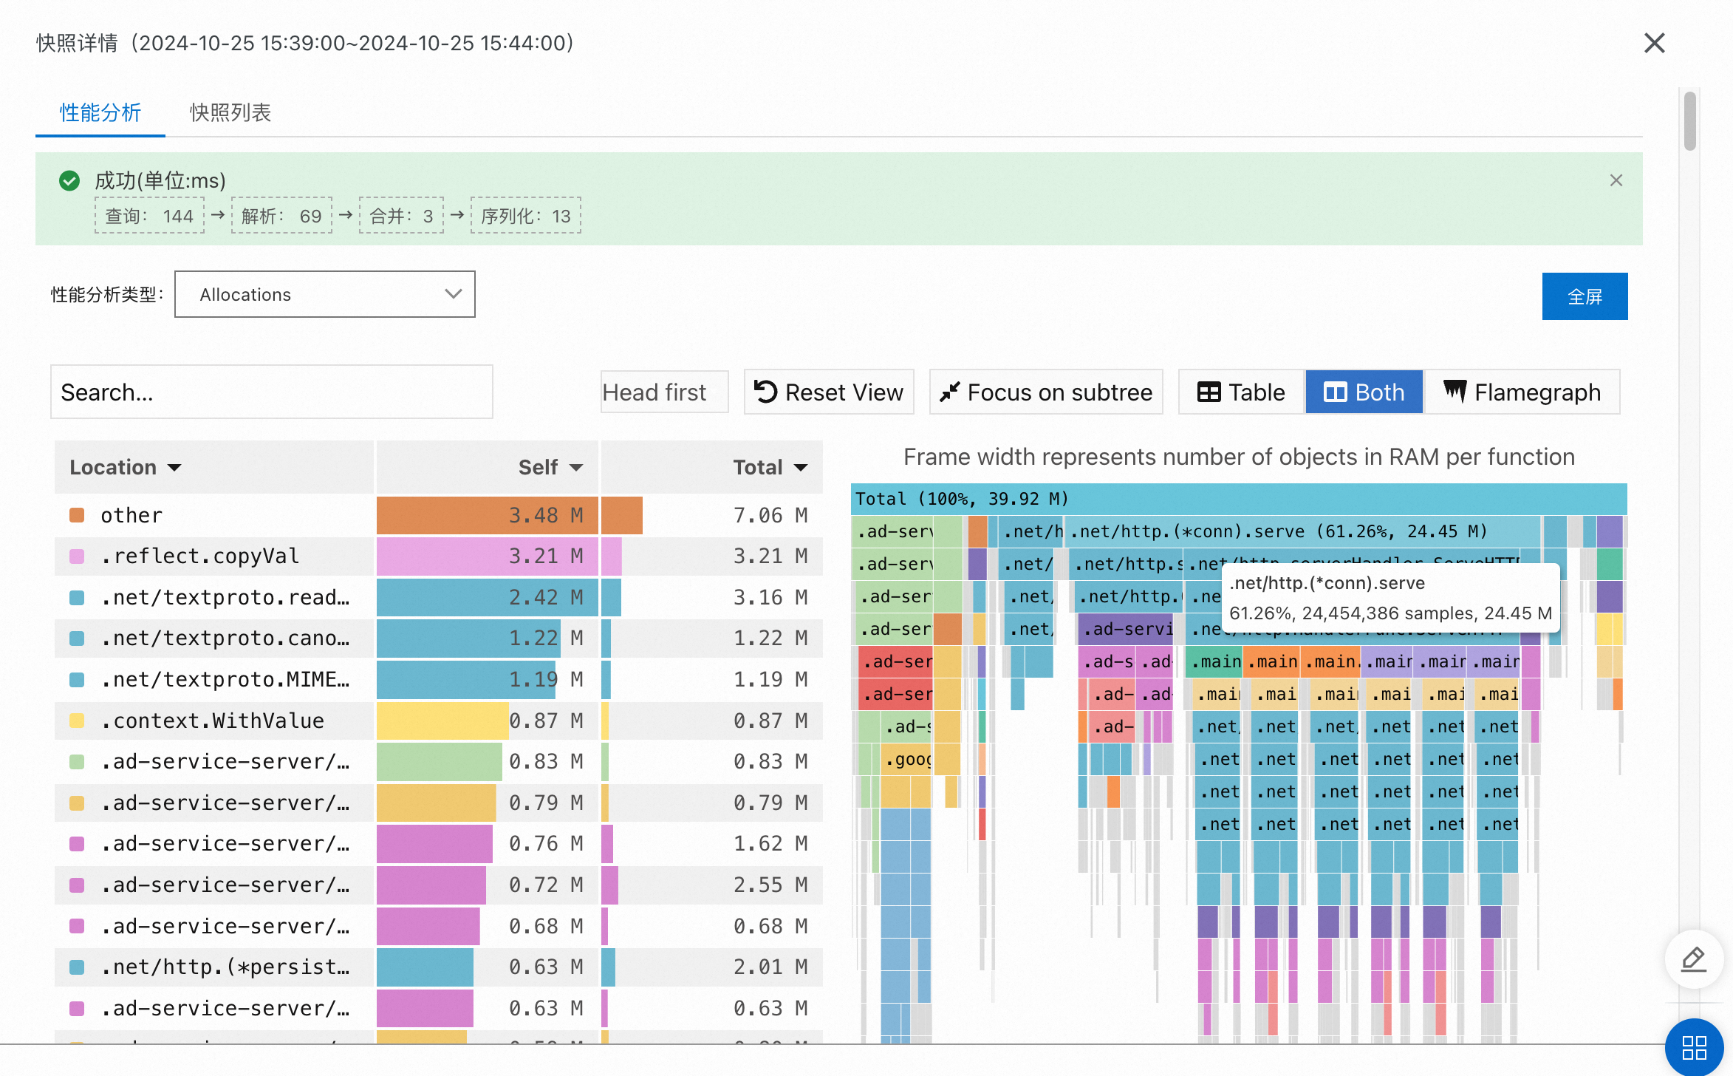Image resolution: width=1733 pixels, height=1076 pixels.
Task: Click the green success check icon
Action: (x=69, y=180)
